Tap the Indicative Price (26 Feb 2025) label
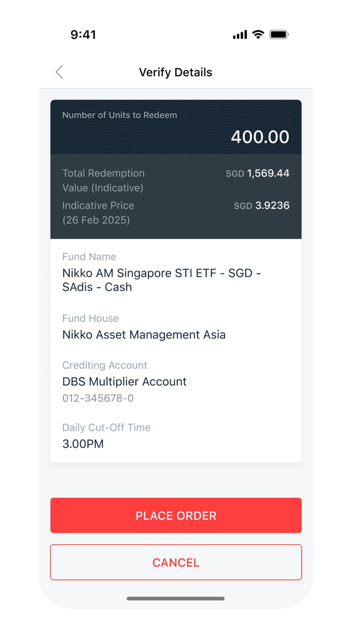Screen dimensions: 352x635 (x=98, y=213)
